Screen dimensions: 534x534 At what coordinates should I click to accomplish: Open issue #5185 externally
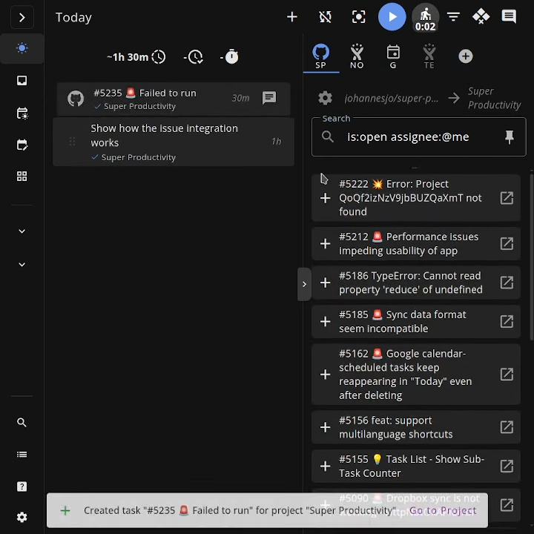[507, 321]
